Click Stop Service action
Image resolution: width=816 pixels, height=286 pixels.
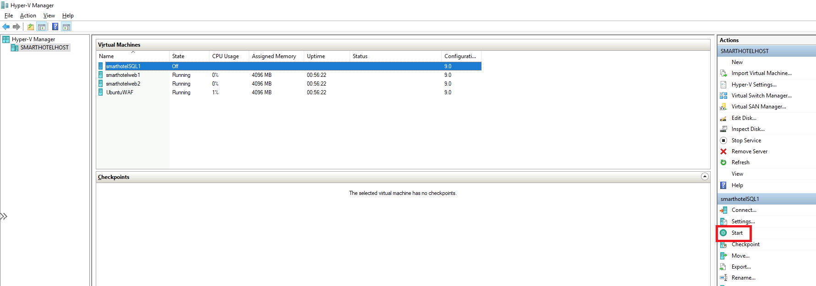(x=746, y=140)
